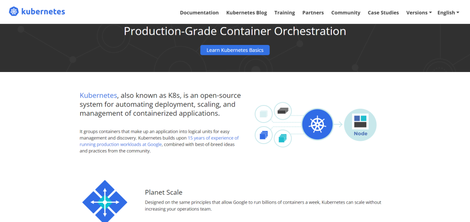Click the dark stacked containers icon

tap(283, 111)
